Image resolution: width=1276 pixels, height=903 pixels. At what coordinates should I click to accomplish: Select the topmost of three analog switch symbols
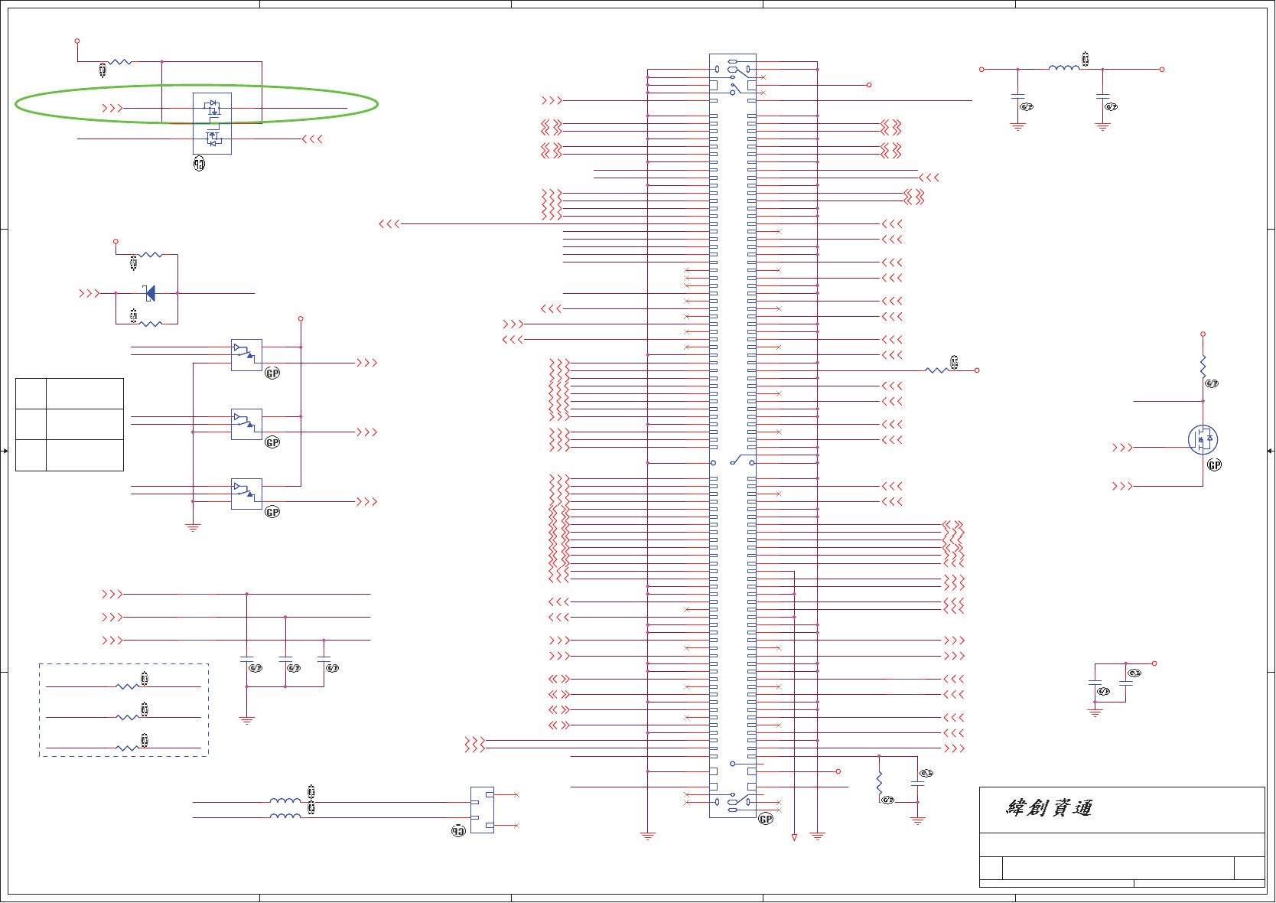[x=246, y=355]
